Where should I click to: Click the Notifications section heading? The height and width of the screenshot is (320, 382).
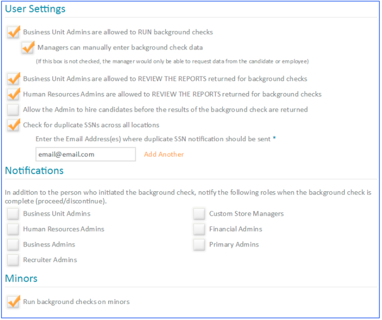click(x=34, y=171)
